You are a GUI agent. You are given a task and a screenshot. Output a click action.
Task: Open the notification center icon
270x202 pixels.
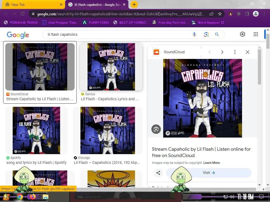(261, 197)
